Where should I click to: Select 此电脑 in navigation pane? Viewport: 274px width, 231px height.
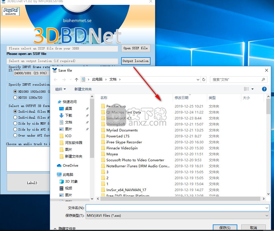(68, 175)
